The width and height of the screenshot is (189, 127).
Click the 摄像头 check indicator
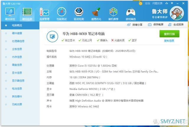102,40
